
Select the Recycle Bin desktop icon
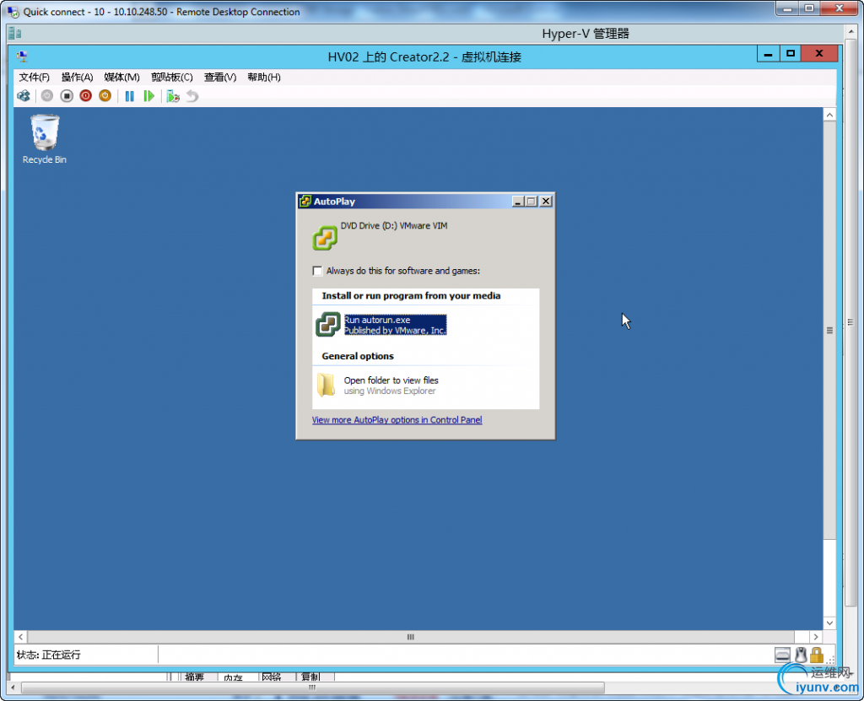(44, 139)
